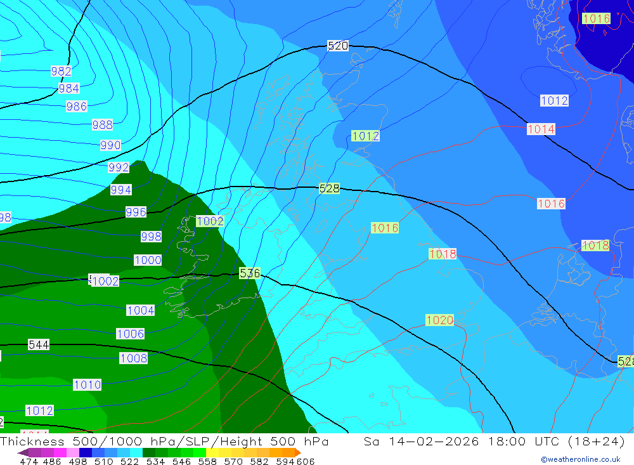Click the 992 isobar label
The height and width of the screenshot is (465, 634).
pyautogui.click(x=119, y=167)
